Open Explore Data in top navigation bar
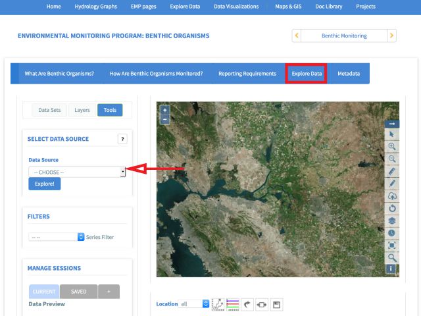 pyautogui.click(x=185, y=7)
